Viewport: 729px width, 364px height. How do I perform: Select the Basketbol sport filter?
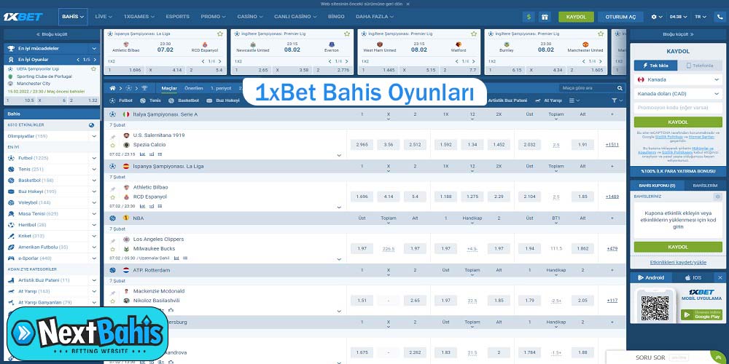184,100
